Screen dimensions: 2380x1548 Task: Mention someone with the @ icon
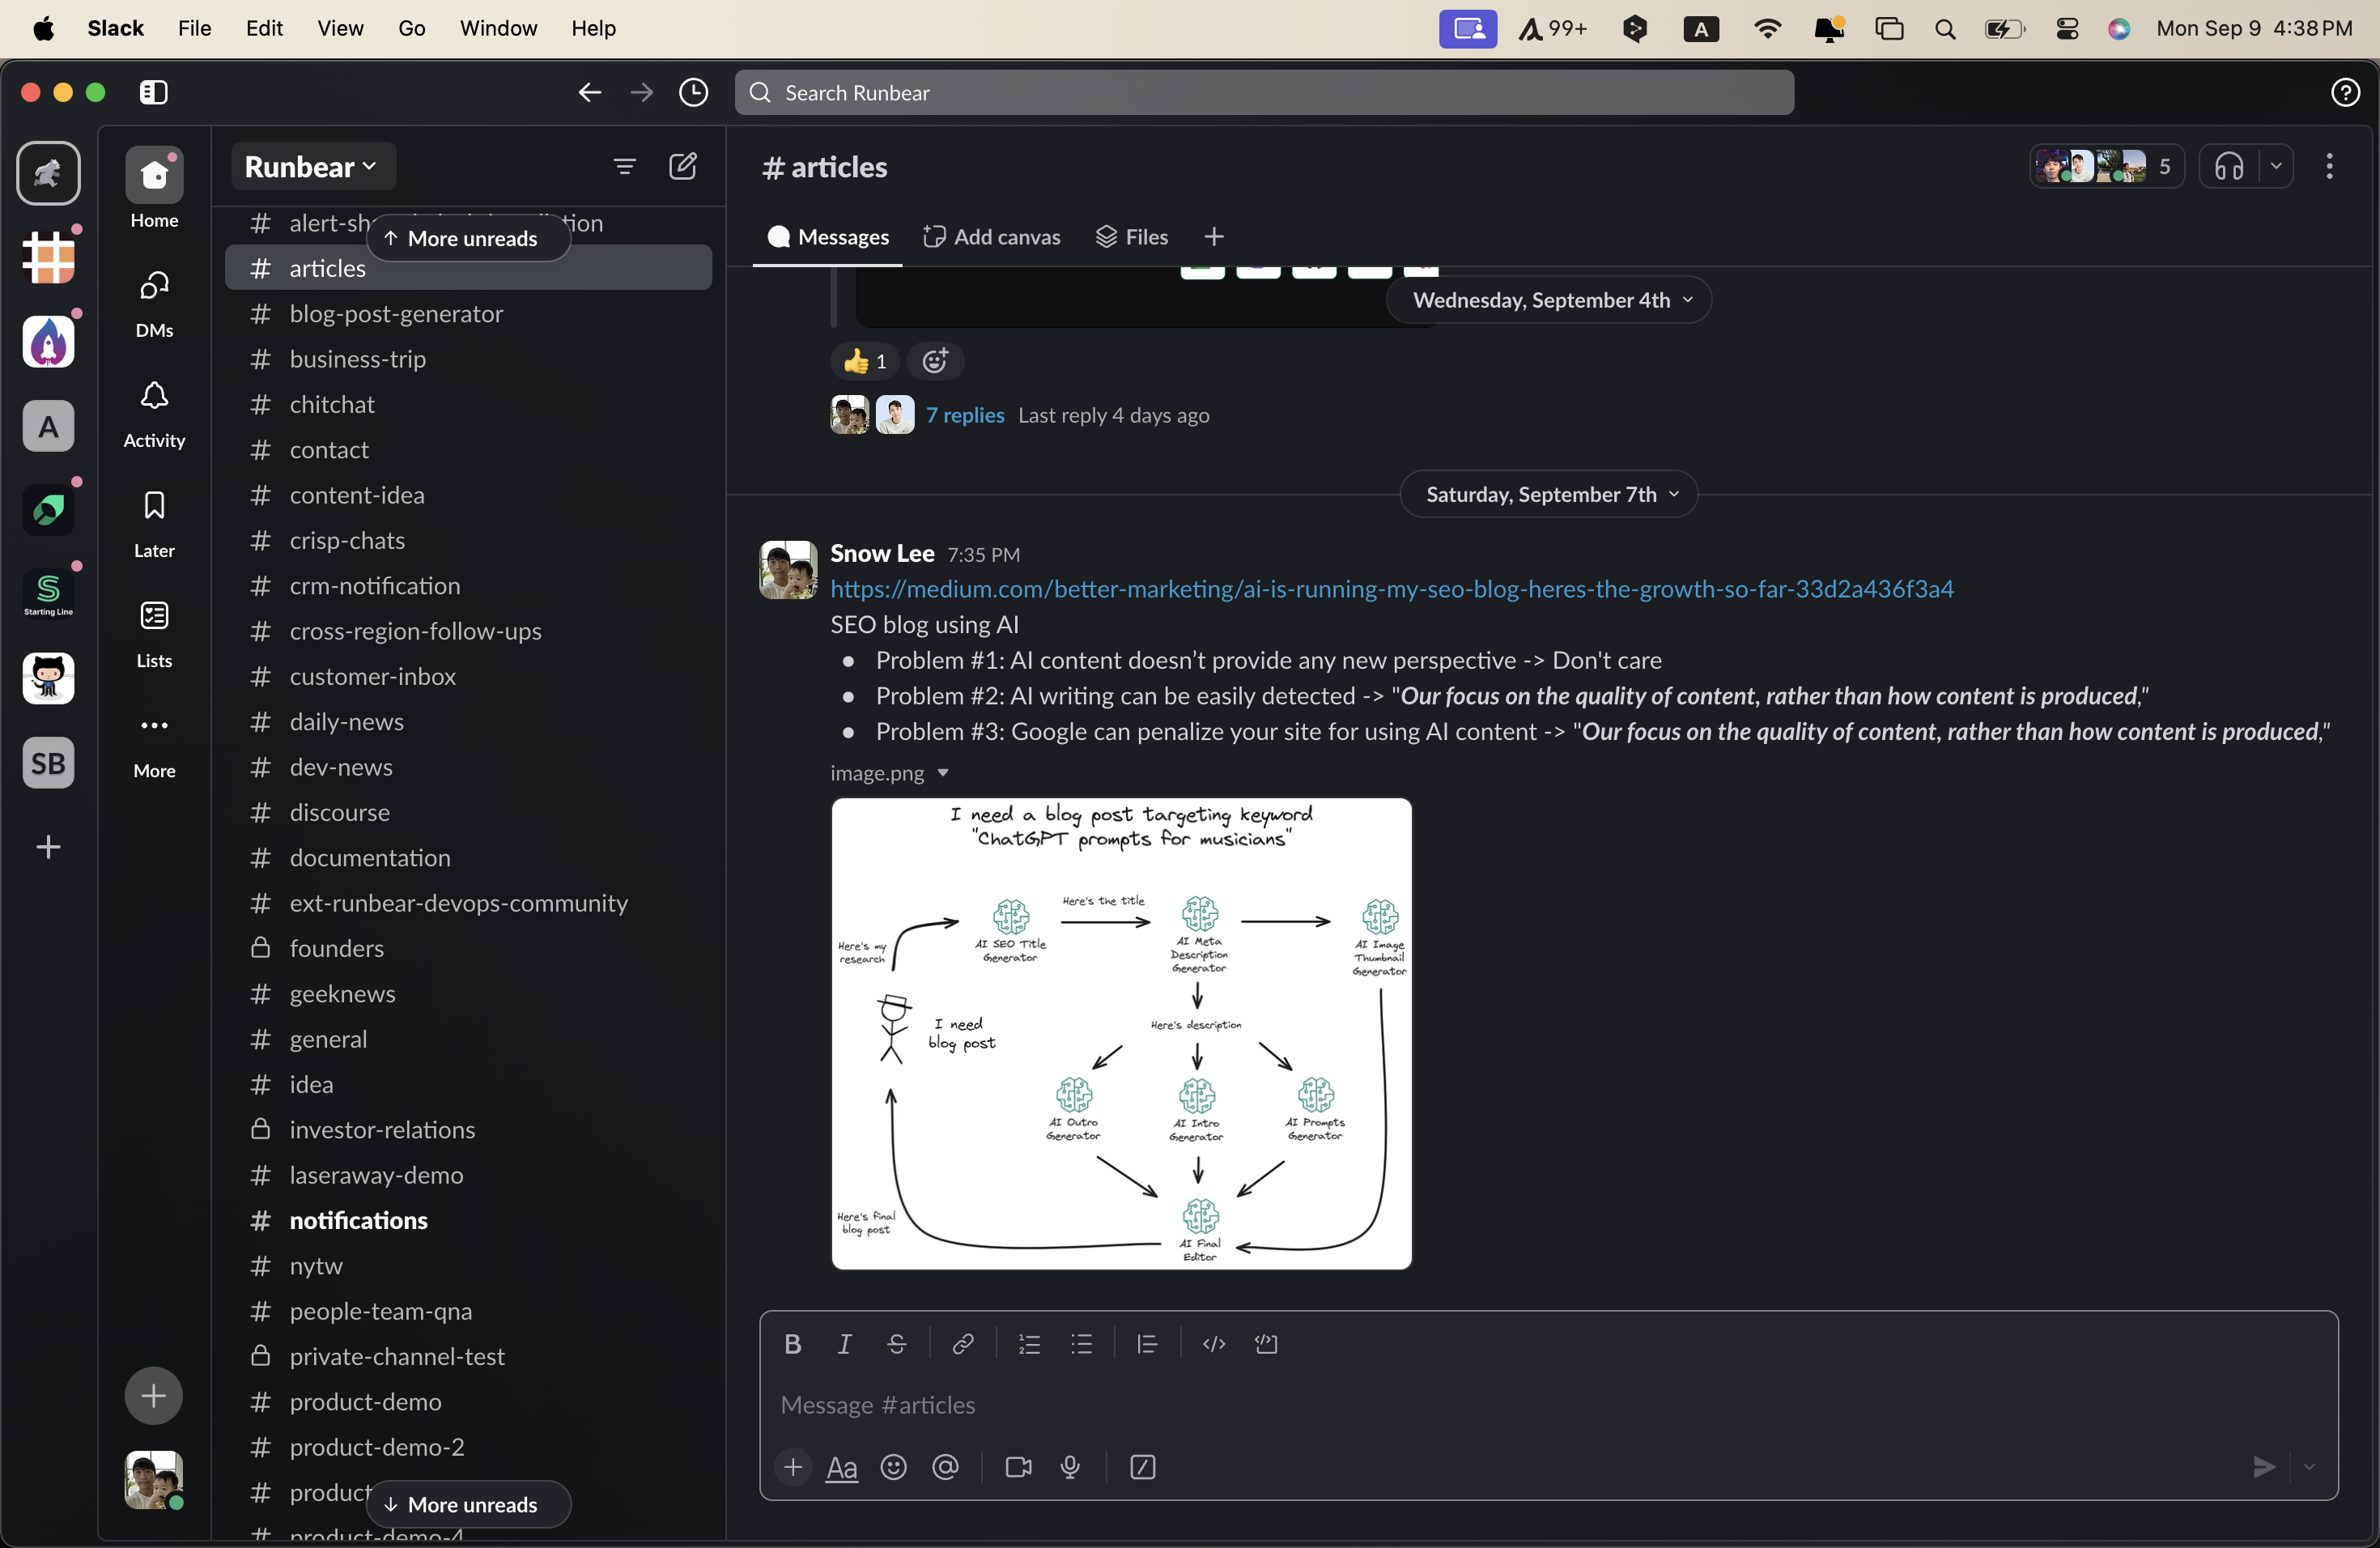coord(945,1467)
